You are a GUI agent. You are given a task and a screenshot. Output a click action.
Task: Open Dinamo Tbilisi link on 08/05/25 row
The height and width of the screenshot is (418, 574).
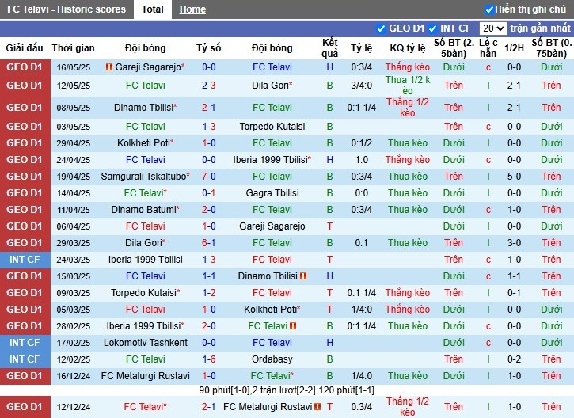pos(143,107)
